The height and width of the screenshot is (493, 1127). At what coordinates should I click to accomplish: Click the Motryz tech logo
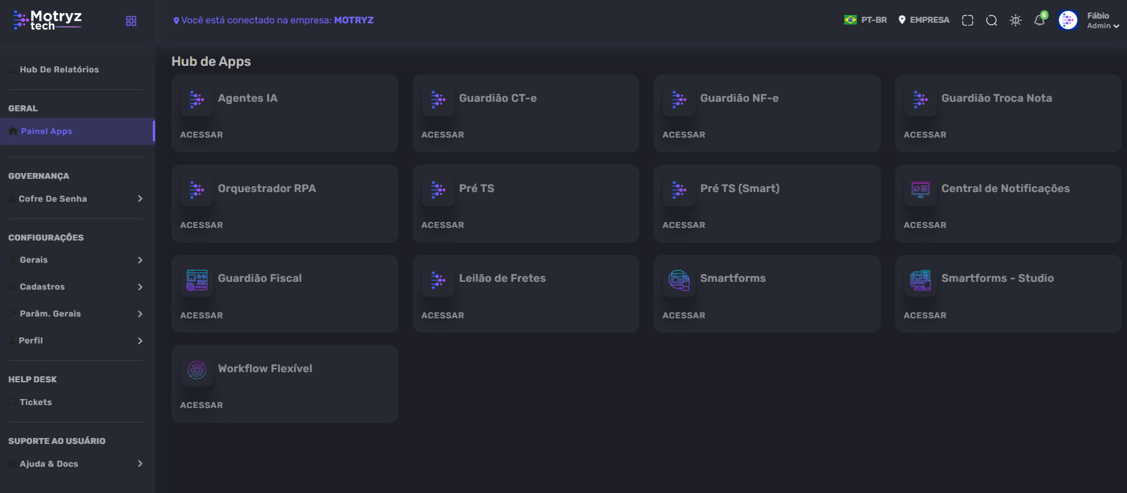tap(47, 20)
